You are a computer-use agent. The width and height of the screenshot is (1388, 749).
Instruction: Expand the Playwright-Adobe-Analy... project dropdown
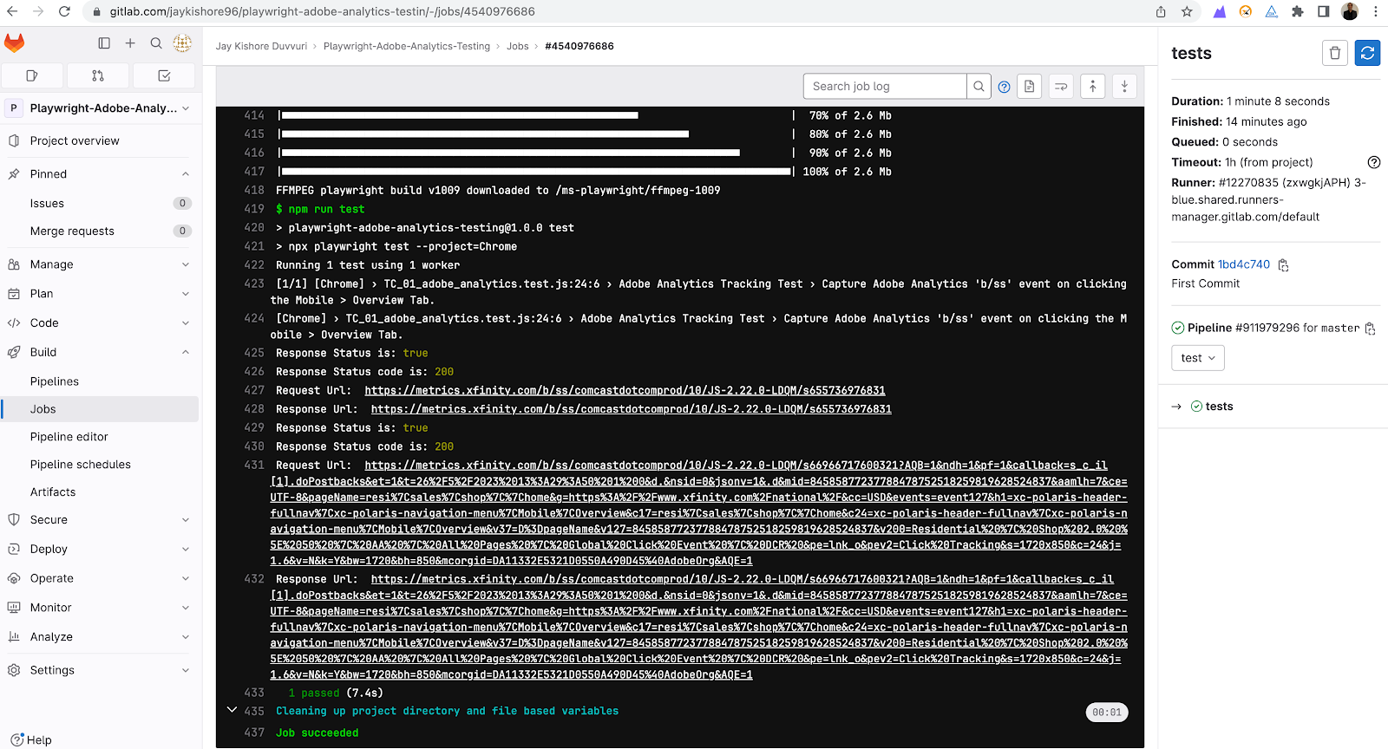click(x=101, y=108)
